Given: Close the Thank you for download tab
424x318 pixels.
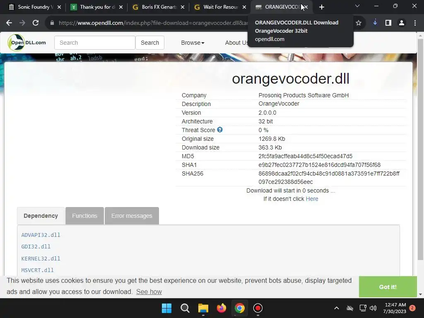Looking at the screenshot, I should pos(121,7).
